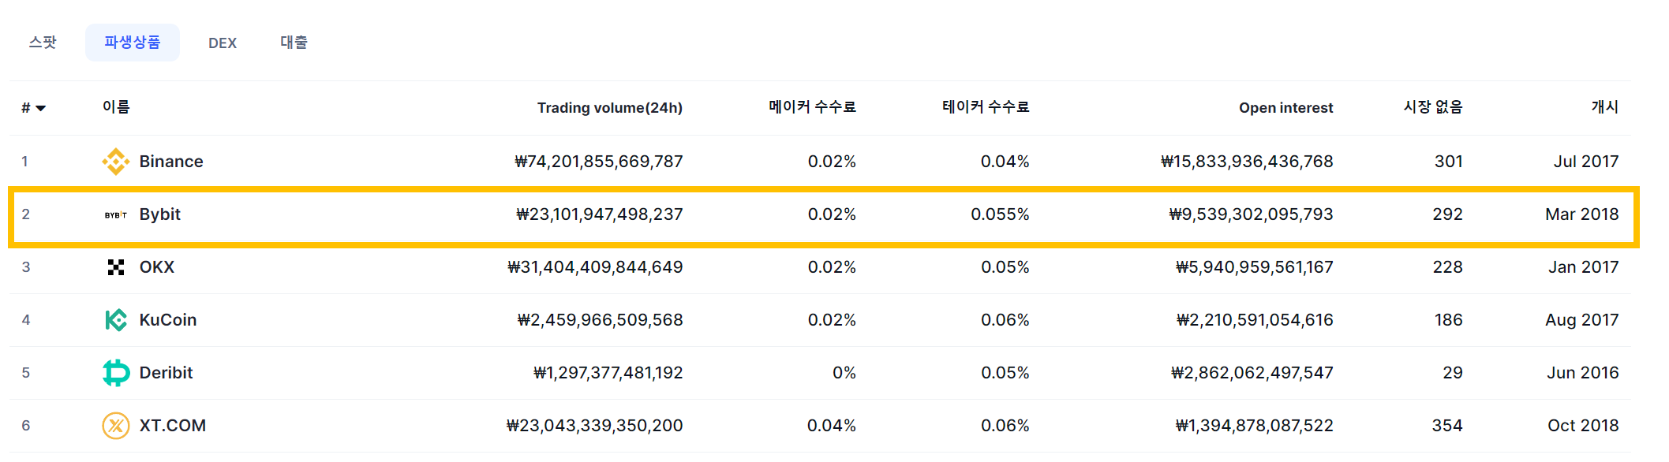Open the DEX tab
The image size is (1669, 462).
(x=223, y=43)
